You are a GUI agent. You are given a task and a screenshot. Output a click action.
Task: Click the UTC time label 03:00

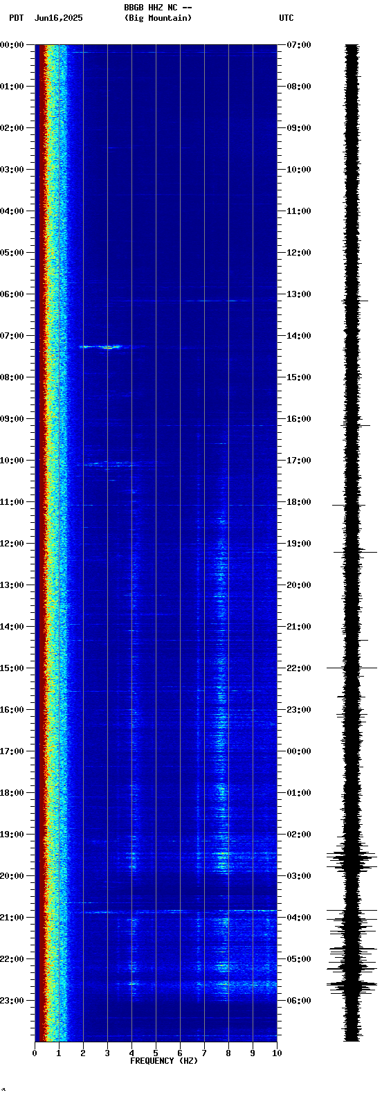coord(299,876)
